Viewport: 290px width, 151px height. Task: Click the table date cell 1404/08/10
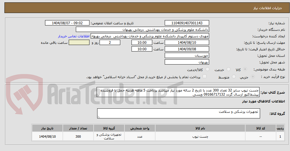[47, 136]
